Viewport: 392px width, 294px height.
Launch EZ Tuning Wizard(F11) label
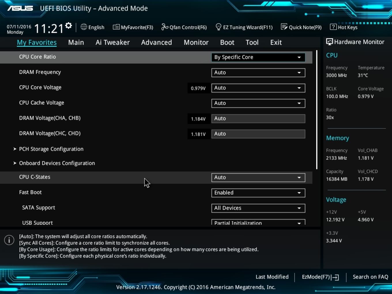click(248, 27)
